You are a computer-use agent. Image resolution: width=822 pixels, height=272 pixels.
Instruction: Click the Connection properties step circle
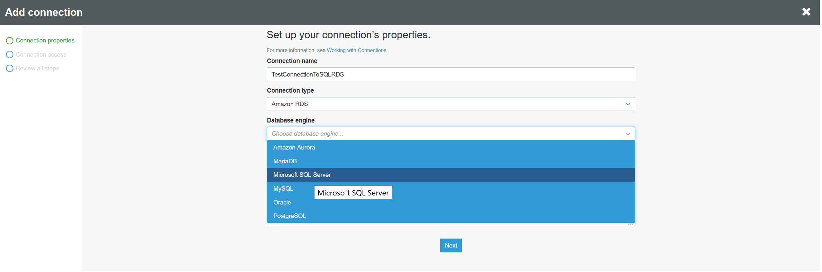click(10, 41)
